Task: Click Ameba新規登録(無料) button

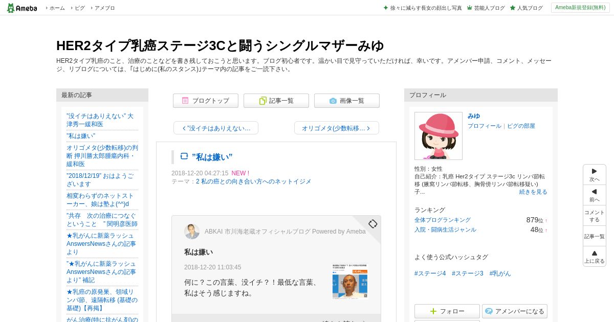Action: (580, 8)
